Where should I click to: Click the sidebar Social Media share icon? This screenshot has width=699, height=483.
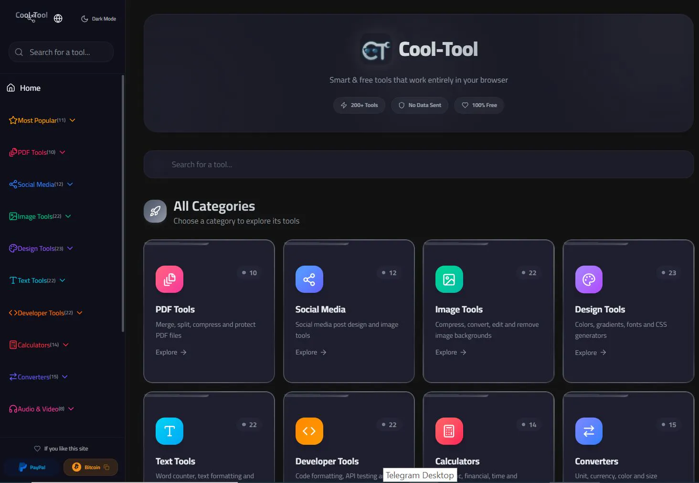[13, 184]
